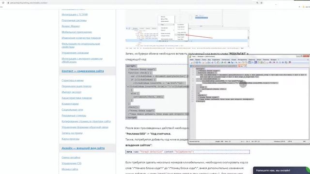Viewport: 310px width, 174px height.
Task: Open 'Характеристики товаров' link
Action: (77, 98)
